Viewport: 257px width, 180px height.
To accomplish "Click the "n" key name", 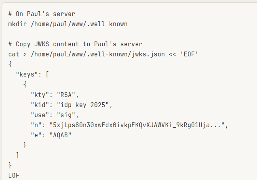I will [36, 125].
